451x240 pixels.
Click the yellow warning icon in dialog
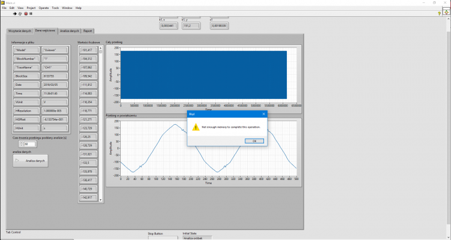[x=196, y=127]
